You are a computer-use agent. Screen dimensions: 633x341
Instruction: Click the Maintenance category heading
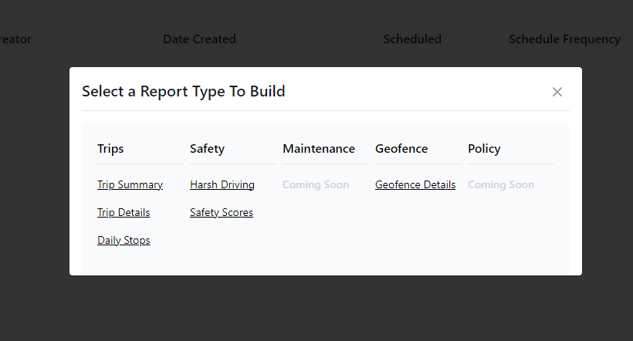(319, 149)
